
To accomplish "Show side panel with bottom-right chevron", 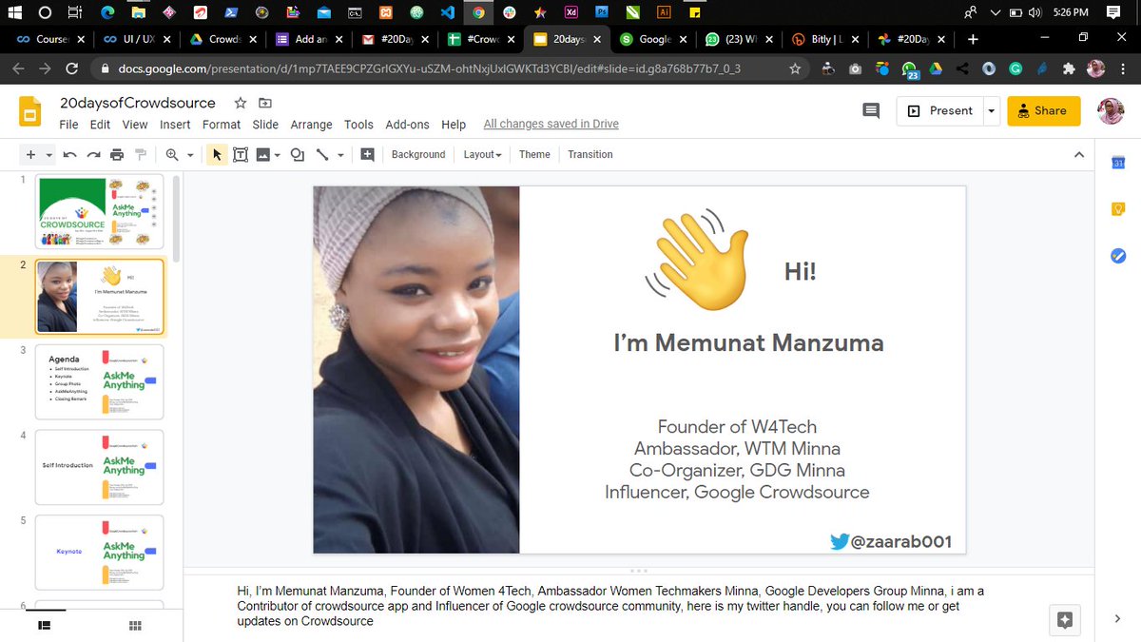I will point(1117,619).
